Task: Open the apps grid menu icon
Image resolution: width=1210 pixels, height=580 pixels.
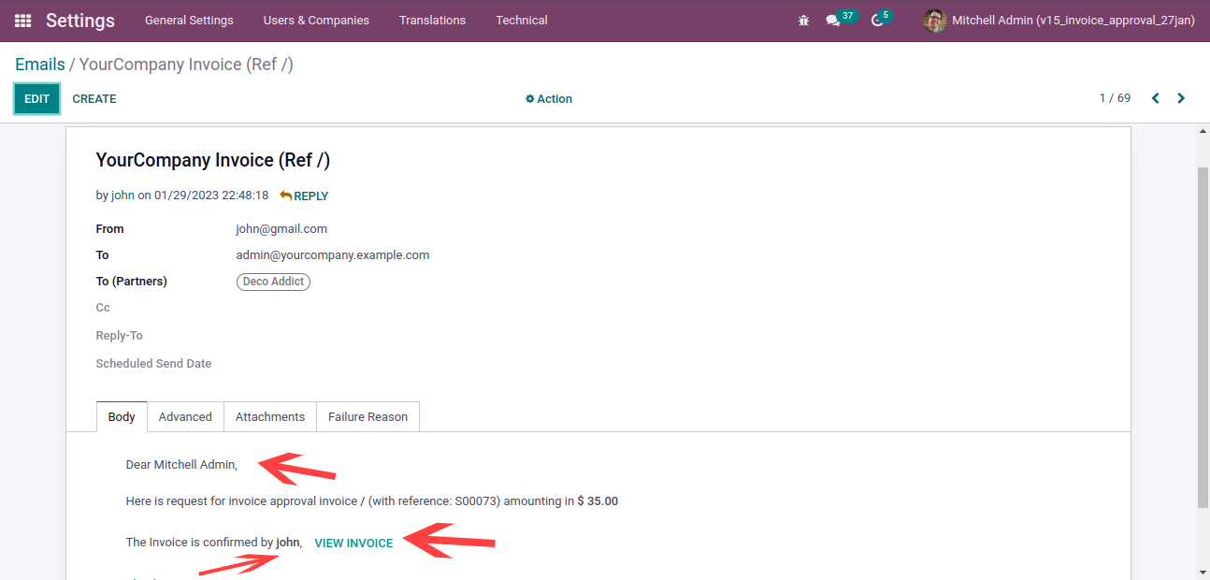Action: 22,21
